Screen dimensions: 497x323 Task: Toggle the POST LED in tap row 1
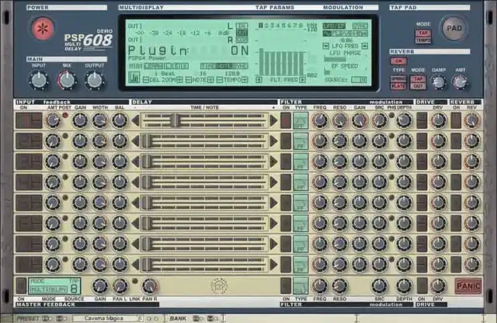(65, 116)
